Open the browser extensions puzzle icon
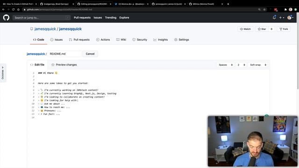The height and width of the screenshot is (168, 299). (285, 9)
